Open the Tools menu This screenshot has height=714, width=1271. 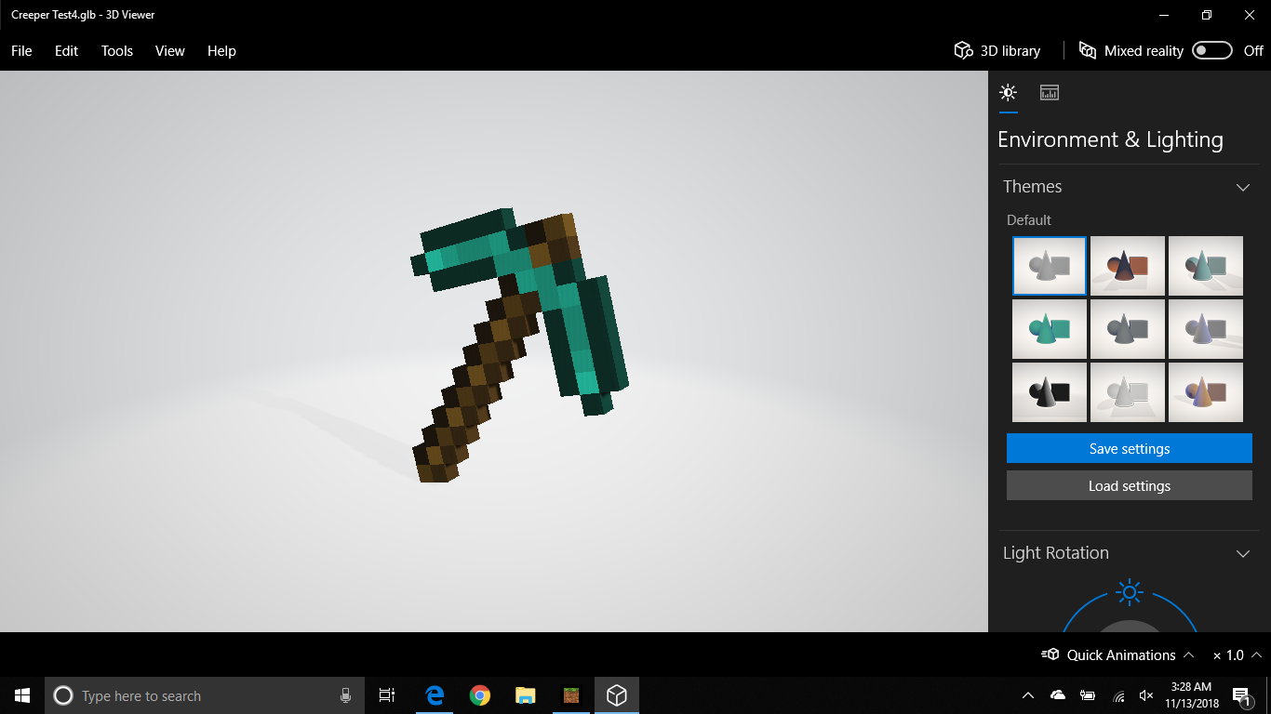tap(117, 51)
